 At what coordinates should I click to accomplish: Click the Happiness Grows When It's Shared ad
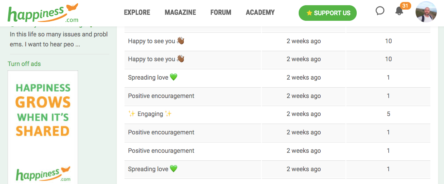(x=43, y=110)
